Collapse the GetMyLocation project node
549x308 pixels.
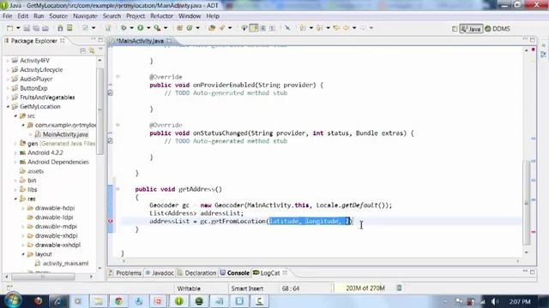point(8,106)
